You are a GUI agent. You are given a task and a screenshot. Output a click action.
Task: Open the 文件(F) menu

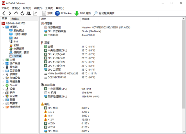coord(6,8)
